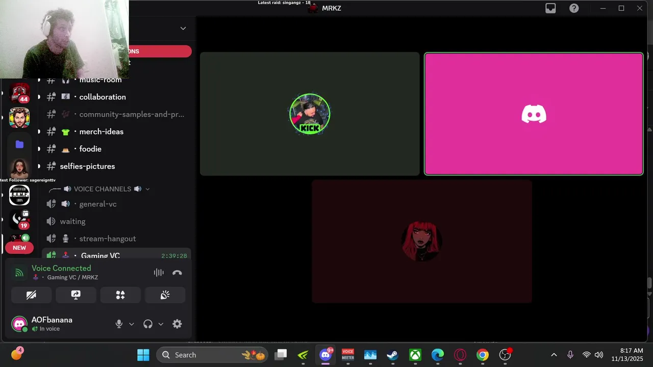Click the red new mentions banner
The width and height of the screenshot is (653, 367).
click(x=160, y=51)
